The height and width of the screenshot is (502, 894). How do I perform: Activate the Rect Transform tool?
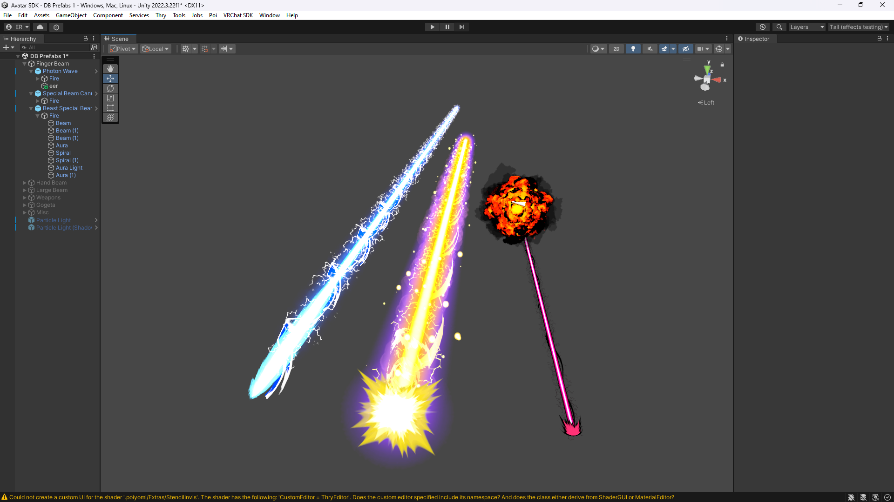tap(110, 108)
